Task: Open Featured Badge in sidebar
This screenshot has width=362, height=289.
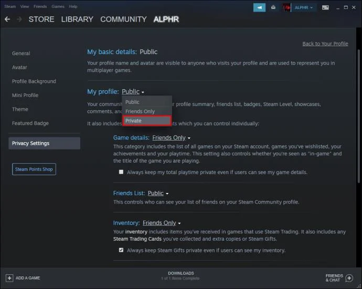Action: coord(30,123)
